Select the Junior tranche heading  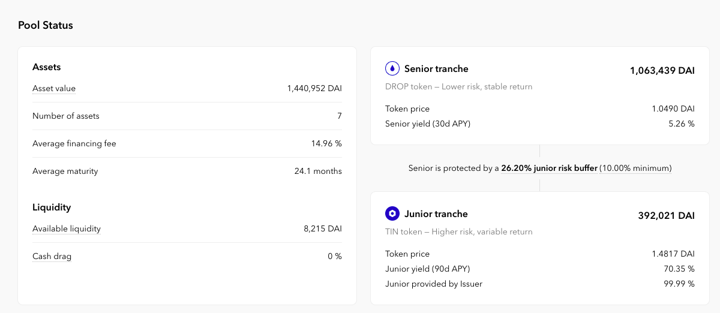pos(436,214)
